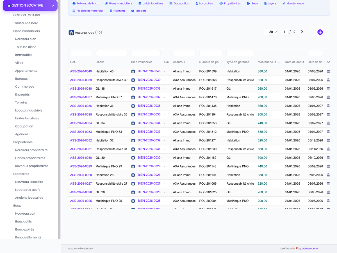Click building icon beside BIEN-2026-0031
Screen dimensions: 337x253
(133, 149)
